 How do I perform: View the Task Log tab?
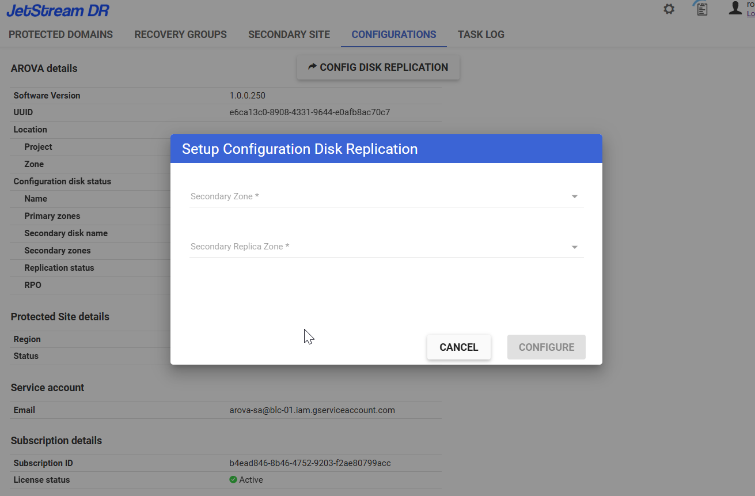click(481, 35)
